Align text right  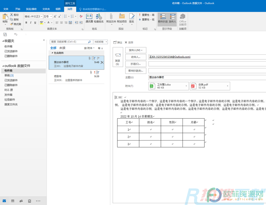[66, 22]
